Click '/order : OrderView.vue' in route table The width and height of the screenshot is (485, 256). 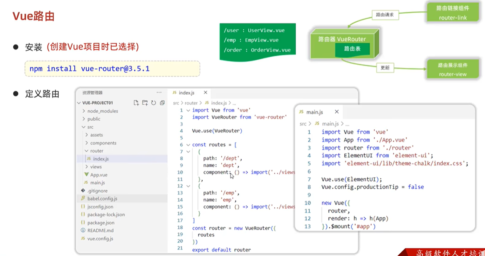pyautogui.click(x=257, y=50)
